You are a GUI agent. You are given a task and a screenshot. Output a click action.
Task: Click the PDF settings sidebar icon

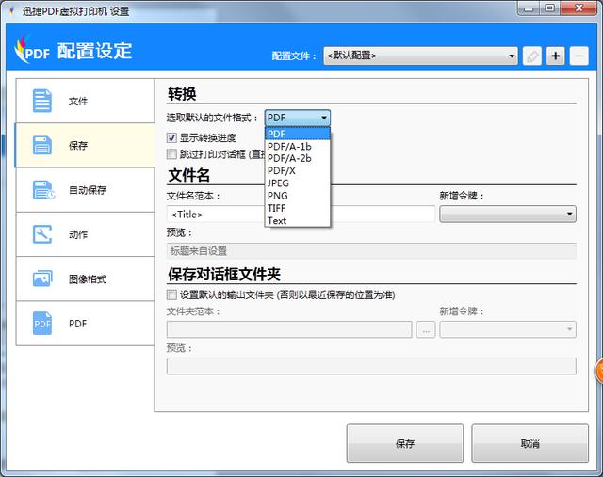coord(42,324)
